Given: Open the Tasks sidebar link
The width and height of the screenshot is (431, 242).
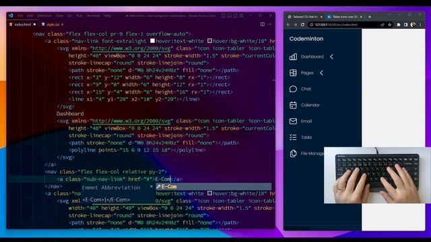Looking at the screenshot, I should click(x=306, y=137).
